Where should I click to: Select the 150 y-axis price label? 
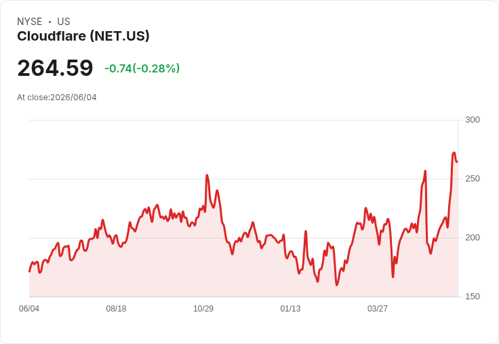[x=473, y=297]
